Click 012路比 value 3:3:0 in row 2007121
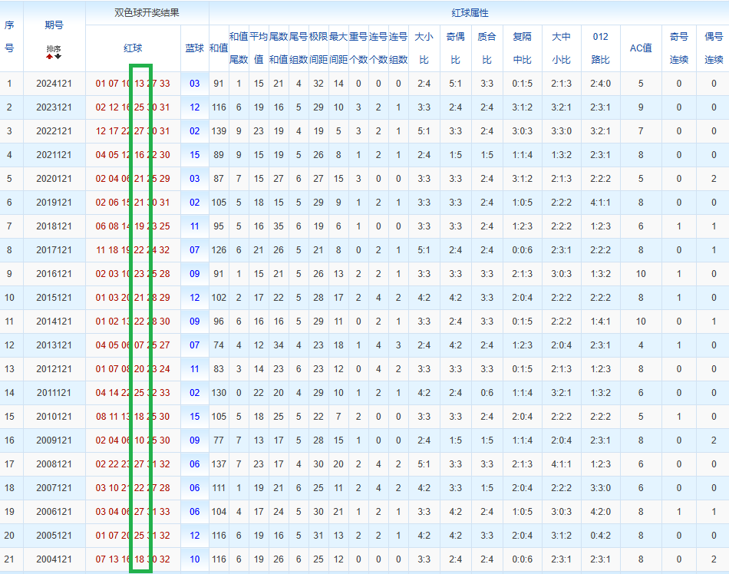 (x=600, y=488)
